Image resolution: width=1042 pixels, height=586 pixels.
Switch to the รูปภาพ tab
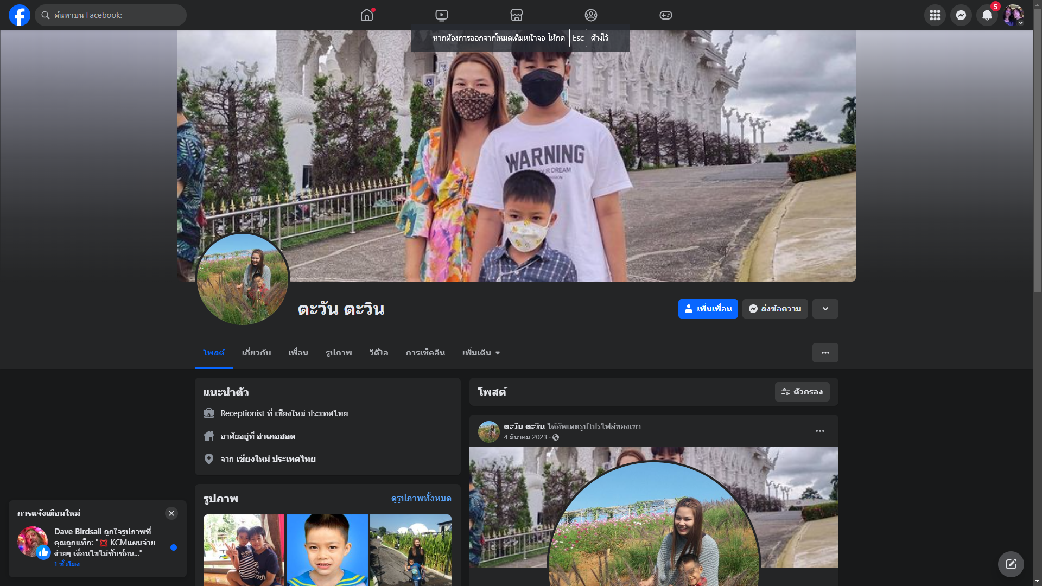339,353
